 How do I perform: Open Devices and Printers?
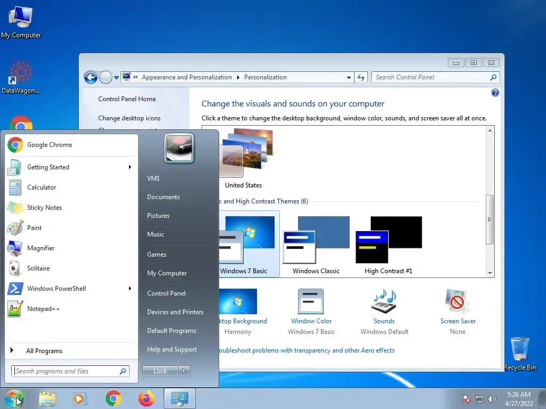[x=175, y=312]
